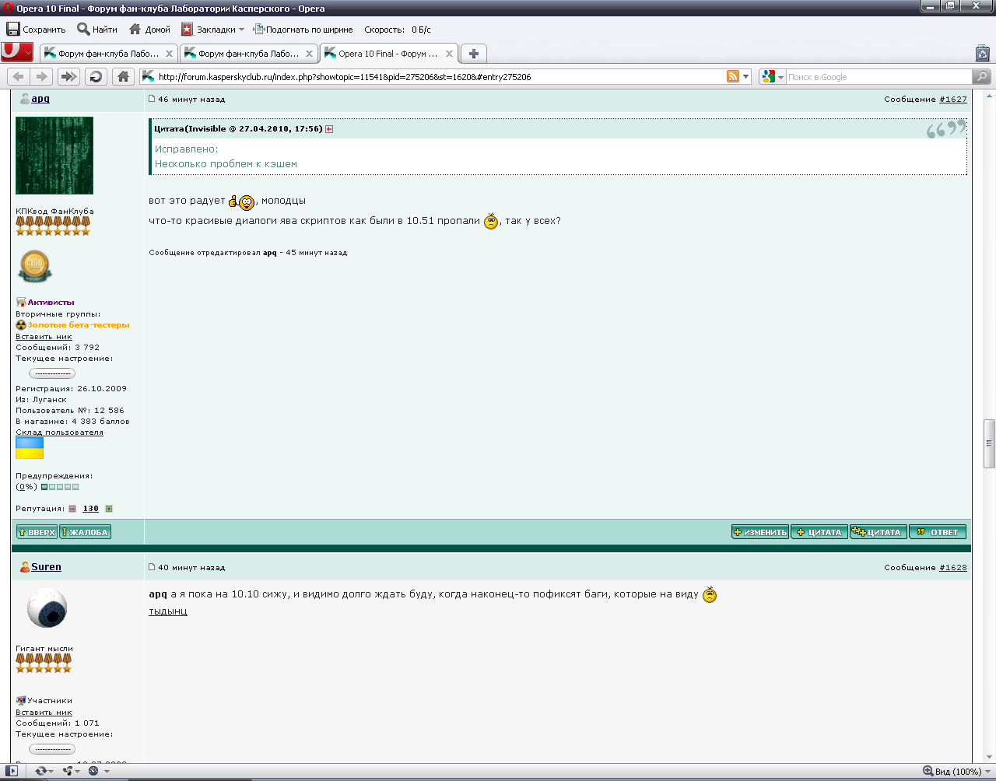Click the magnifier search submit button

(x=982, y=76)
